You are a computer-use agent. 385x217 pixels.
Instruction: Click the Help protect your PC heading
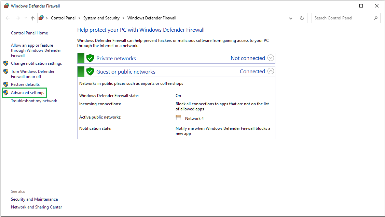click(x=141, y=30)
